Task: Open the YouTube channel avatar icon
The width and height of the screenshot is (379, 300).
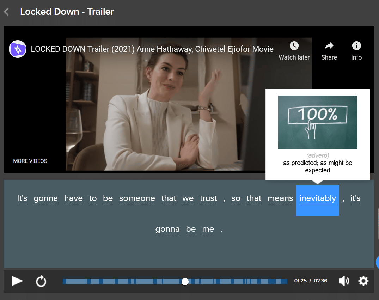Action: (18, 49)
